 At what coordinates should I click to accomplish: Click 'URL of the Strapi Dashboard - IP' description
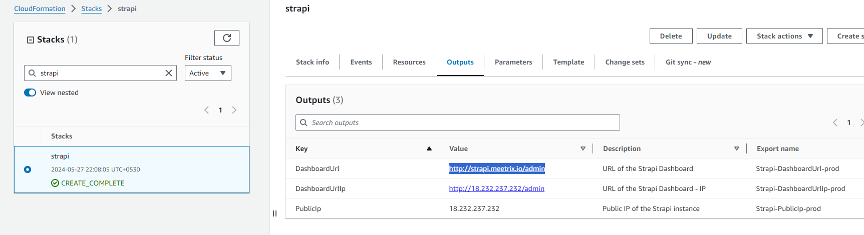coord(654,188)
